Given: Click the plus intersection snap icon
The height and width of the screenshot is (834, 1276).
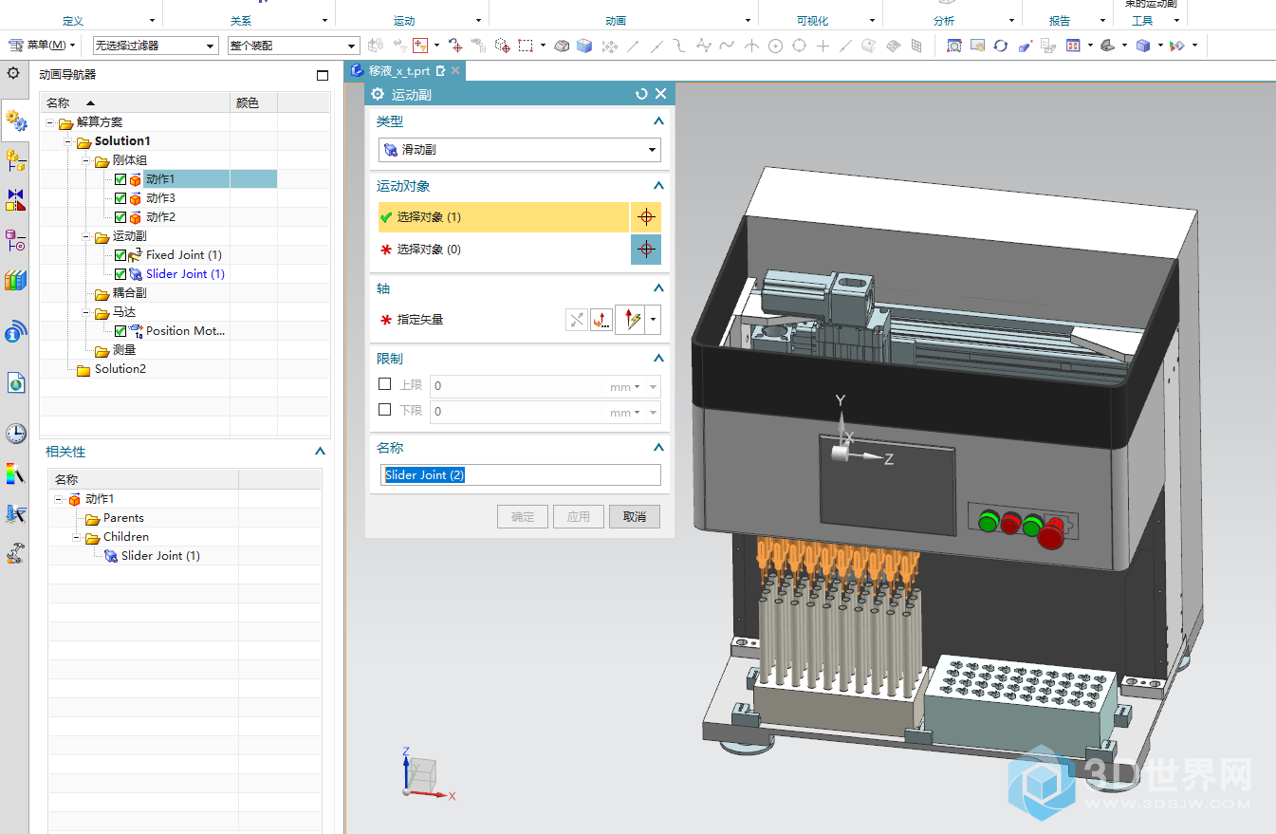Looking at the screenshot, I should 823,45.
